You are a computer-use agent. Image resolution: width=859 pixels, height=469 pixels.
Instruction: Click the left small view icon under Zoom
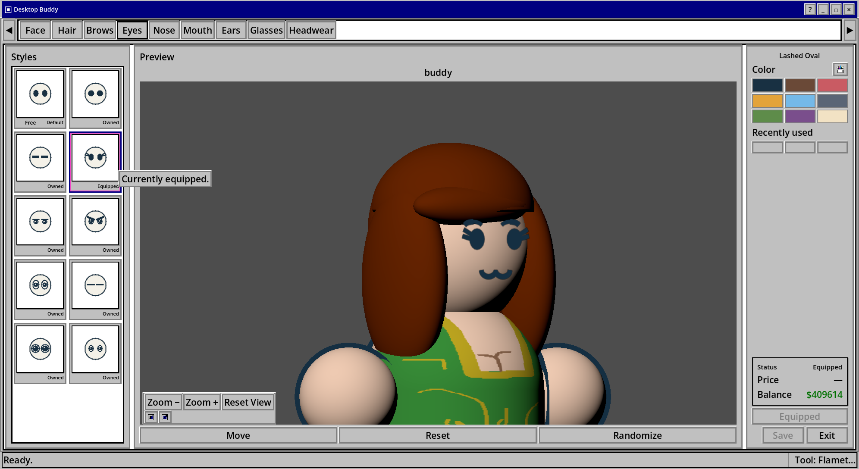tap(151, 417)
